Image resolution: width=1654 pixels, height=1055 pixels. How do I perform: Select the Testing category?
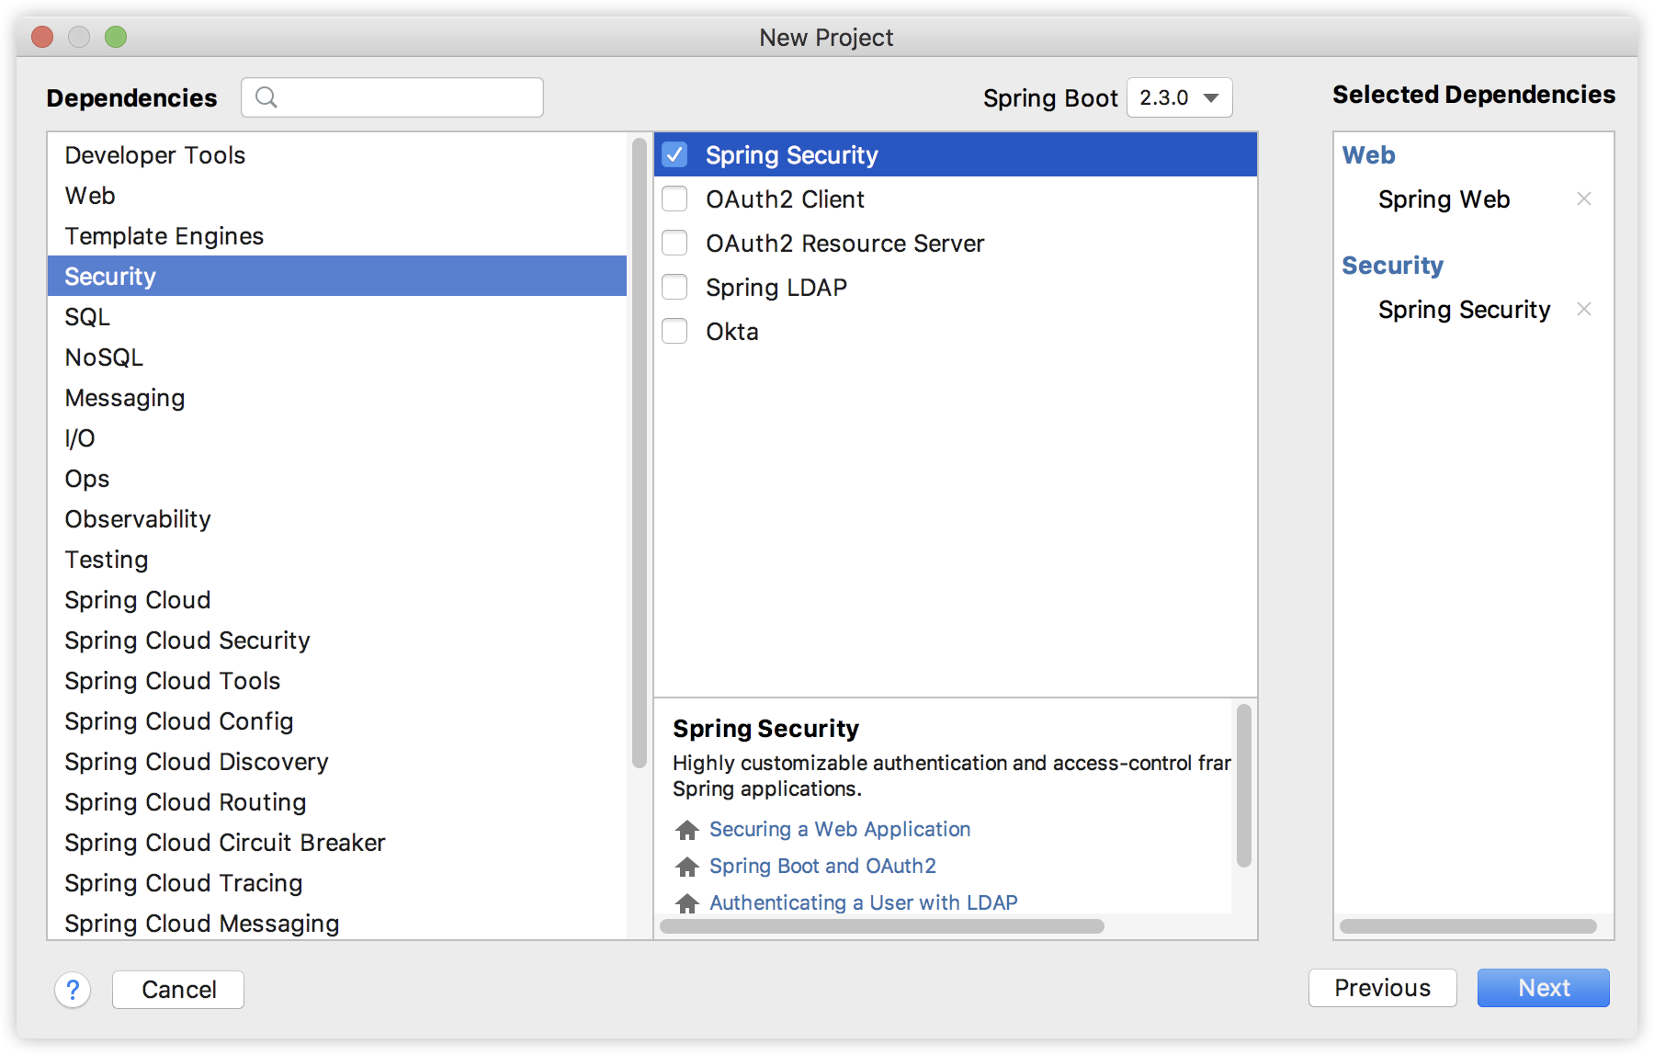click(x=106, y=559)
